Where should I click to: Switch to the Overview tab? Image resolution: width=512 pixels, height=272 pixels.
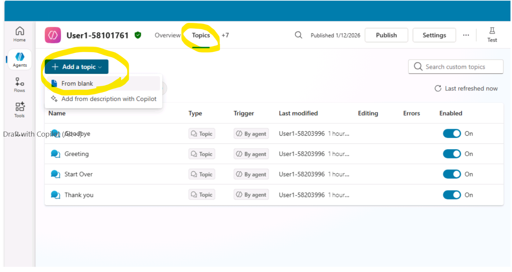point(168,35)
